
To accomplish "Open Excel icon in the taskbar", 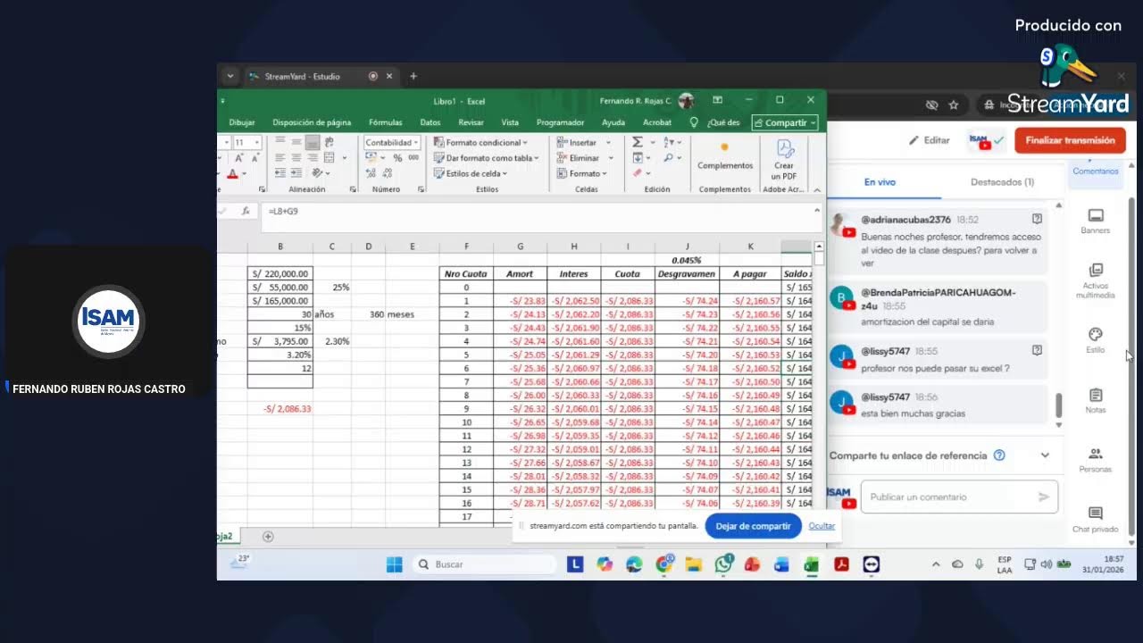I will [811, 564].
